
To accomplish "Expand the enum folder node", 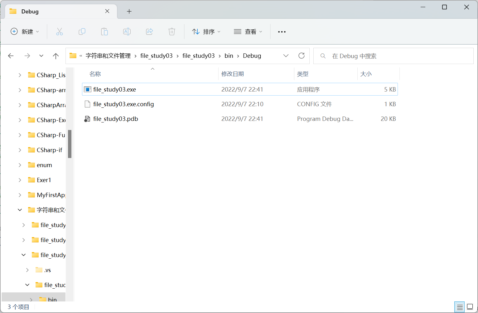I will coord(20,165).
